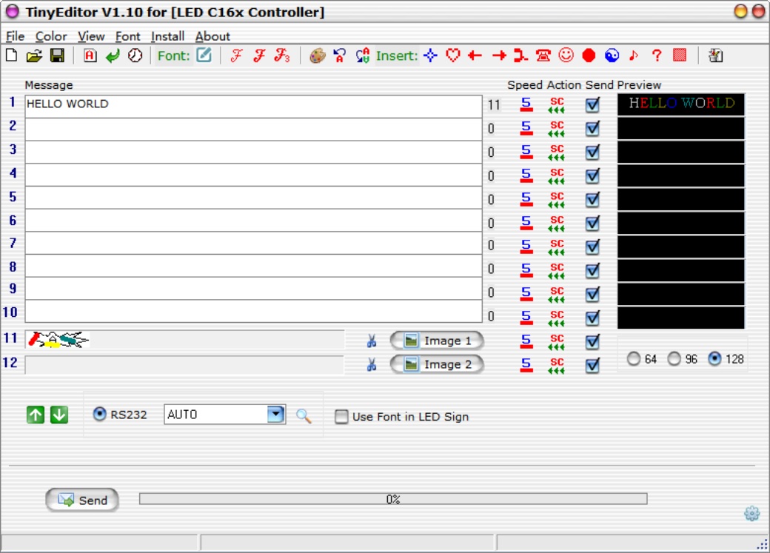The width and height of the screenshot is (770, 553).
Task: Click the Image 1 button
Action: tap(437, 341)
